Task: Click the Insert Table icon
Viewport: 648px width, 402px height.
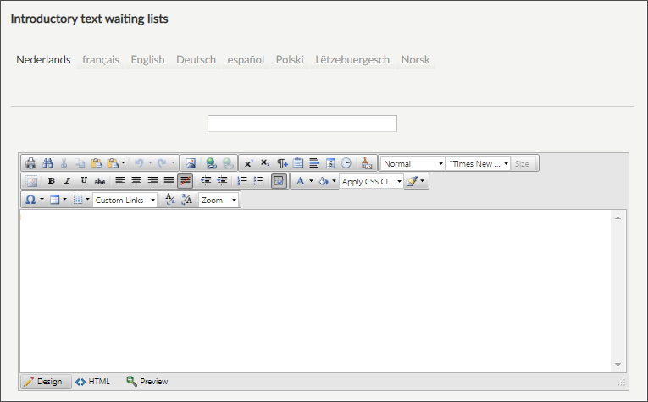Action: click(55, 200)
